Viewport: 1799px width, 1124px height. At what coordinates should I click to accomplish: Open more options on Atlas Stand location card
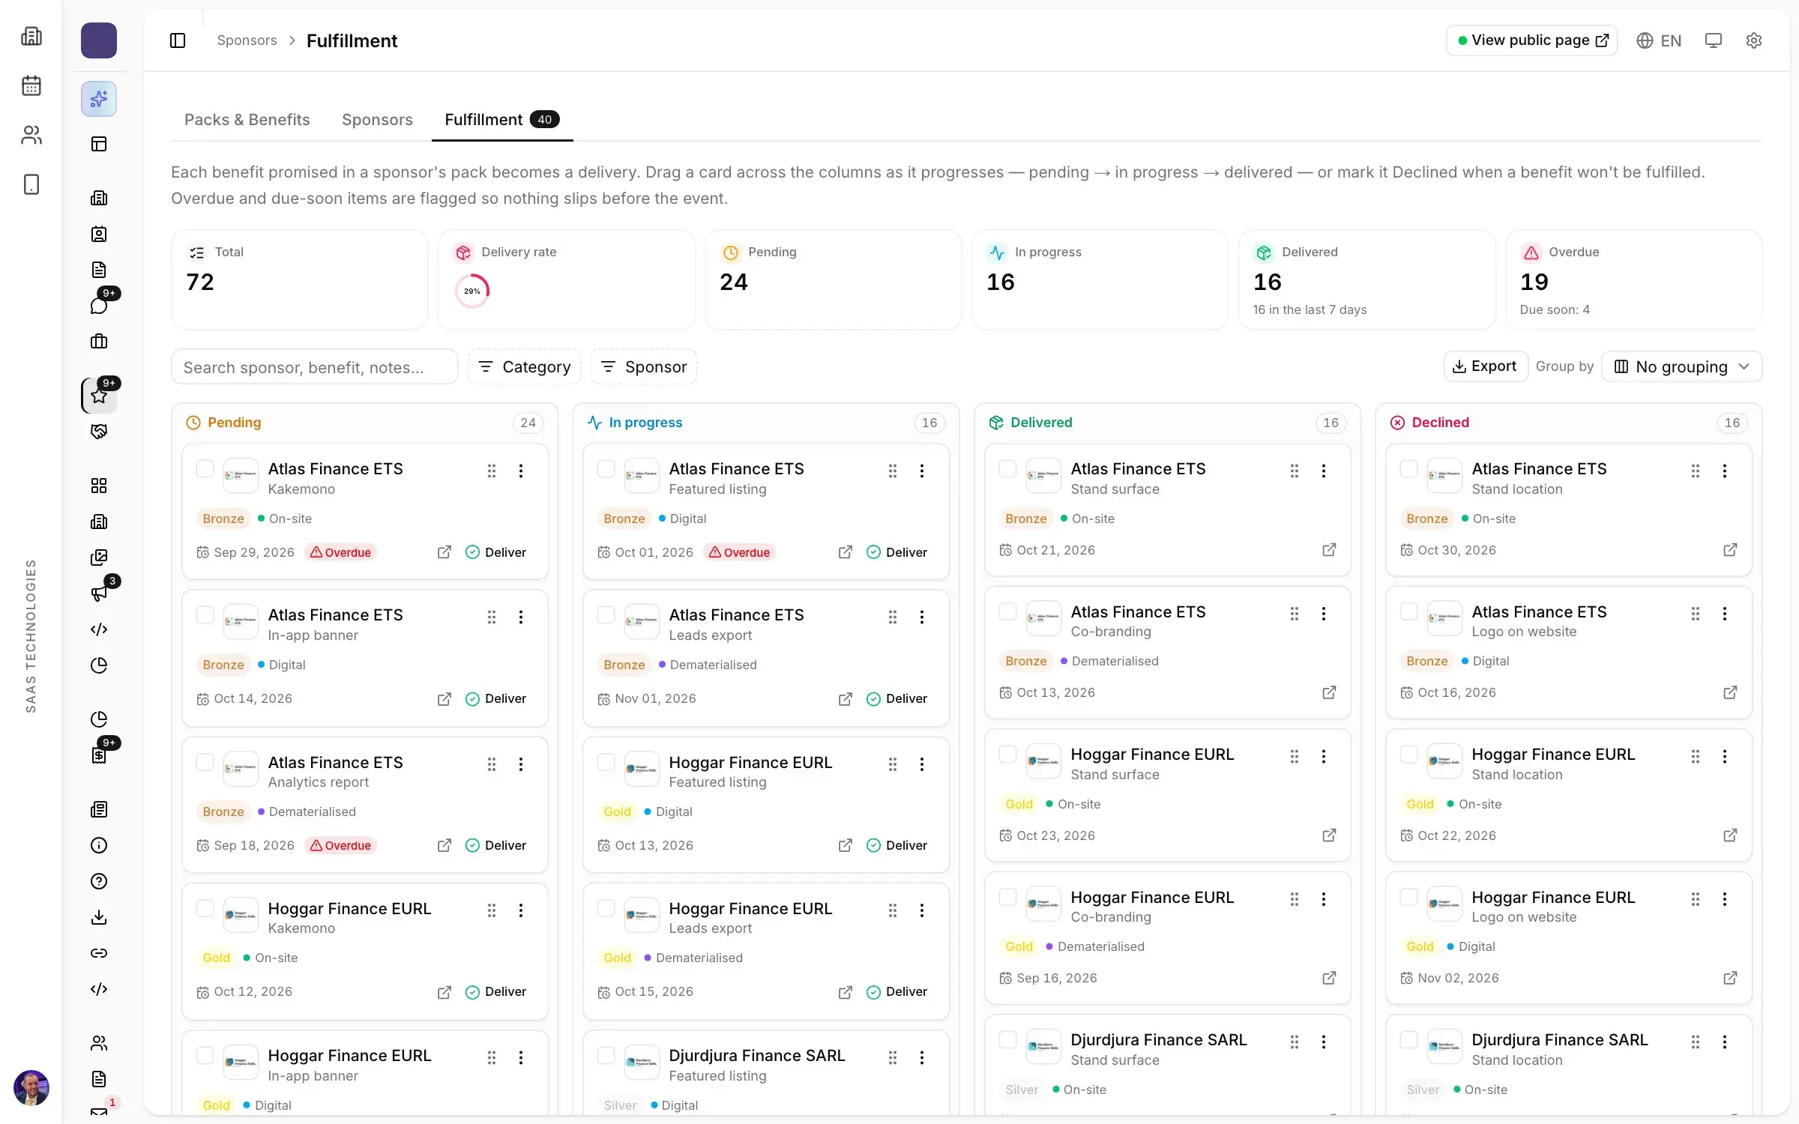tap(1725, 471)
